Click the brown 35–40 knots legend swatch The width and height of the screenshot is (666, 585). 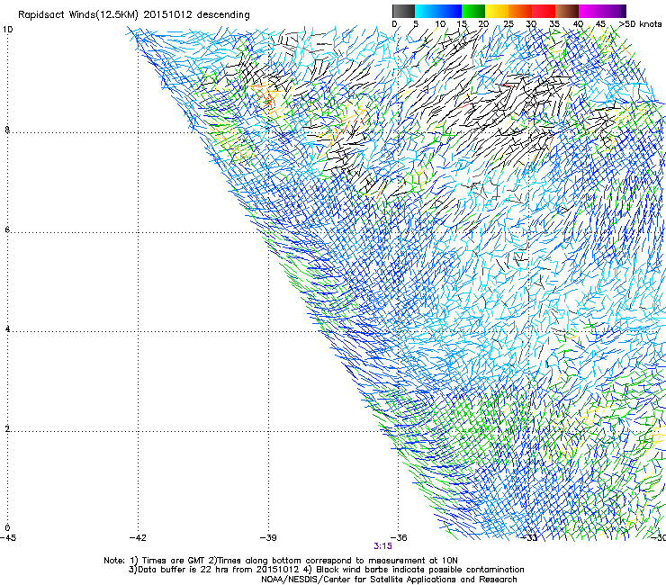(567, 11)
